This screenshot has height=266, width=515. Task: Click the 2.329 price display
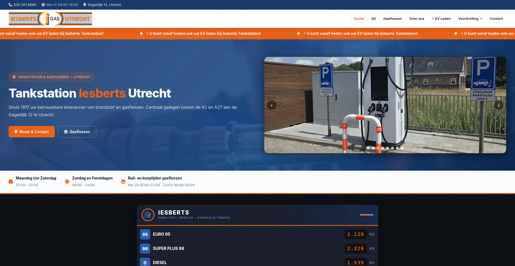356,249
